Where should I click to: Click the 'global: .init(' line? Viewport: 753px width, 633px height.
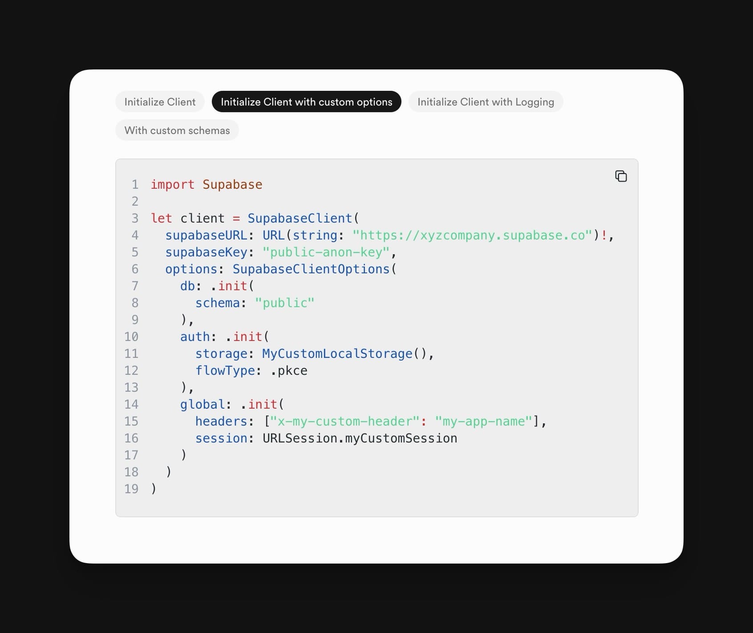232,404
